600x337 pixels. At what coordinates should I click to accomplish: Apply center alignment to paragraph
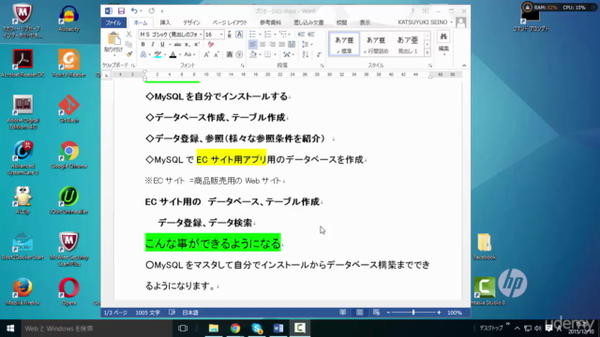click(262, 44)
